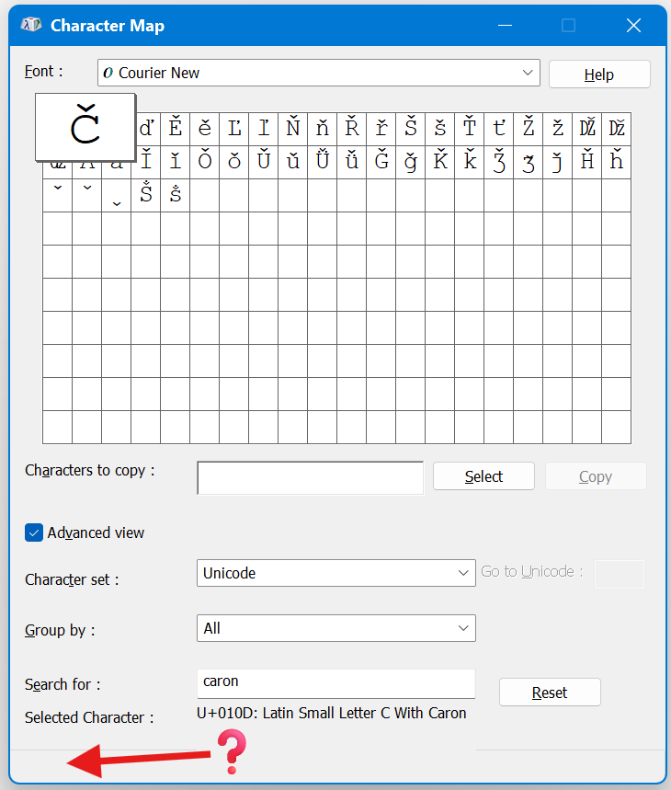The width and height of the screenshot is (671, 790).
Task: Choose the Ǒ capital O with caron character
Action: [x=205, y=162]
